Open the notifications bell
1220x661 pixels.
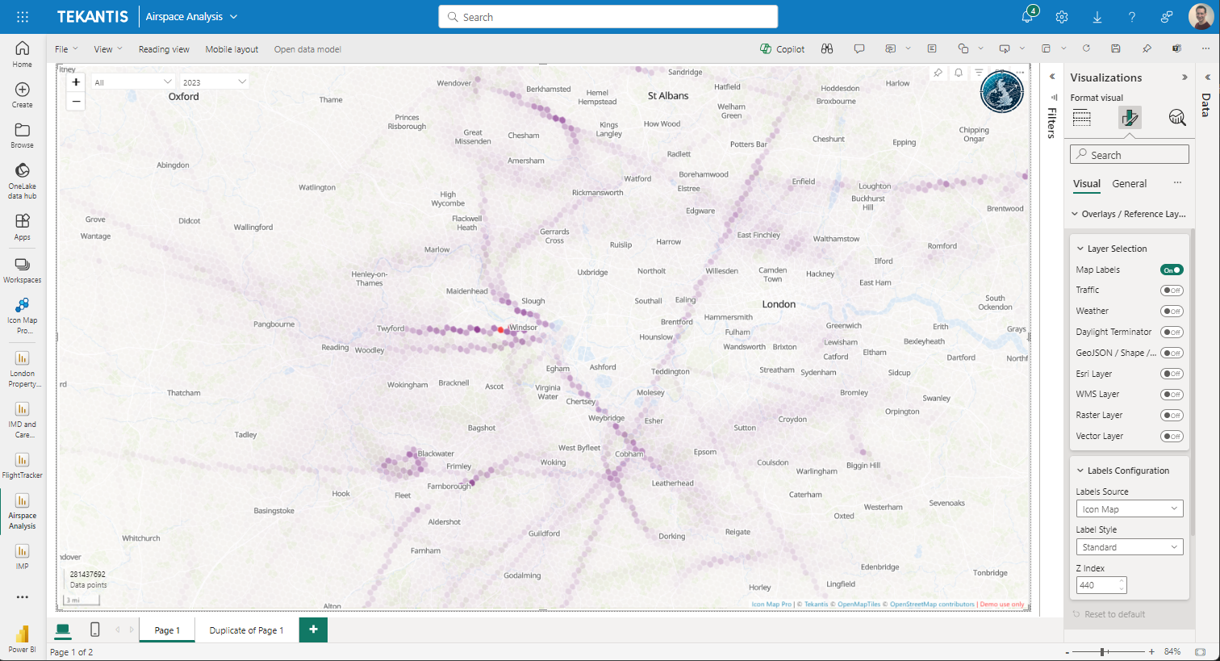tap(1027, 17)
